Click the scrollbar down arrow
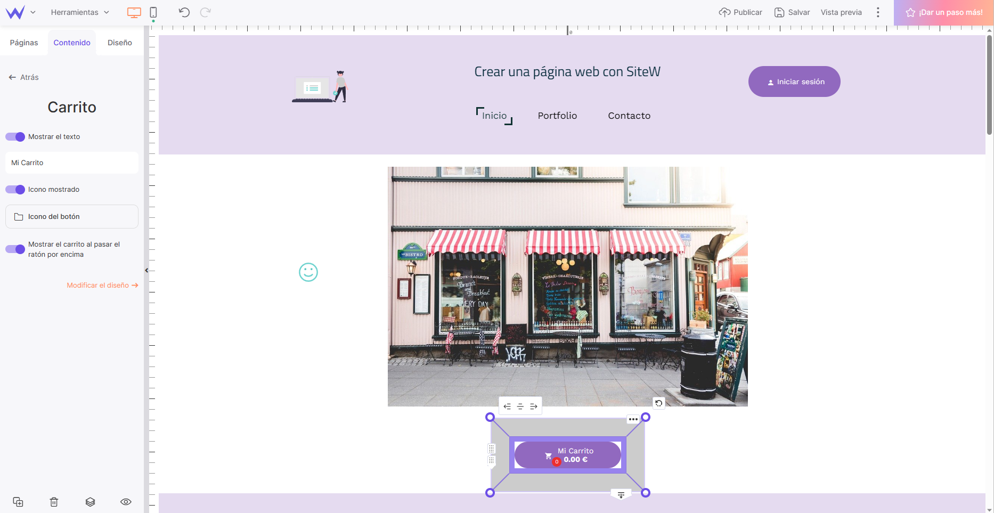 click(x=989, y=509)
